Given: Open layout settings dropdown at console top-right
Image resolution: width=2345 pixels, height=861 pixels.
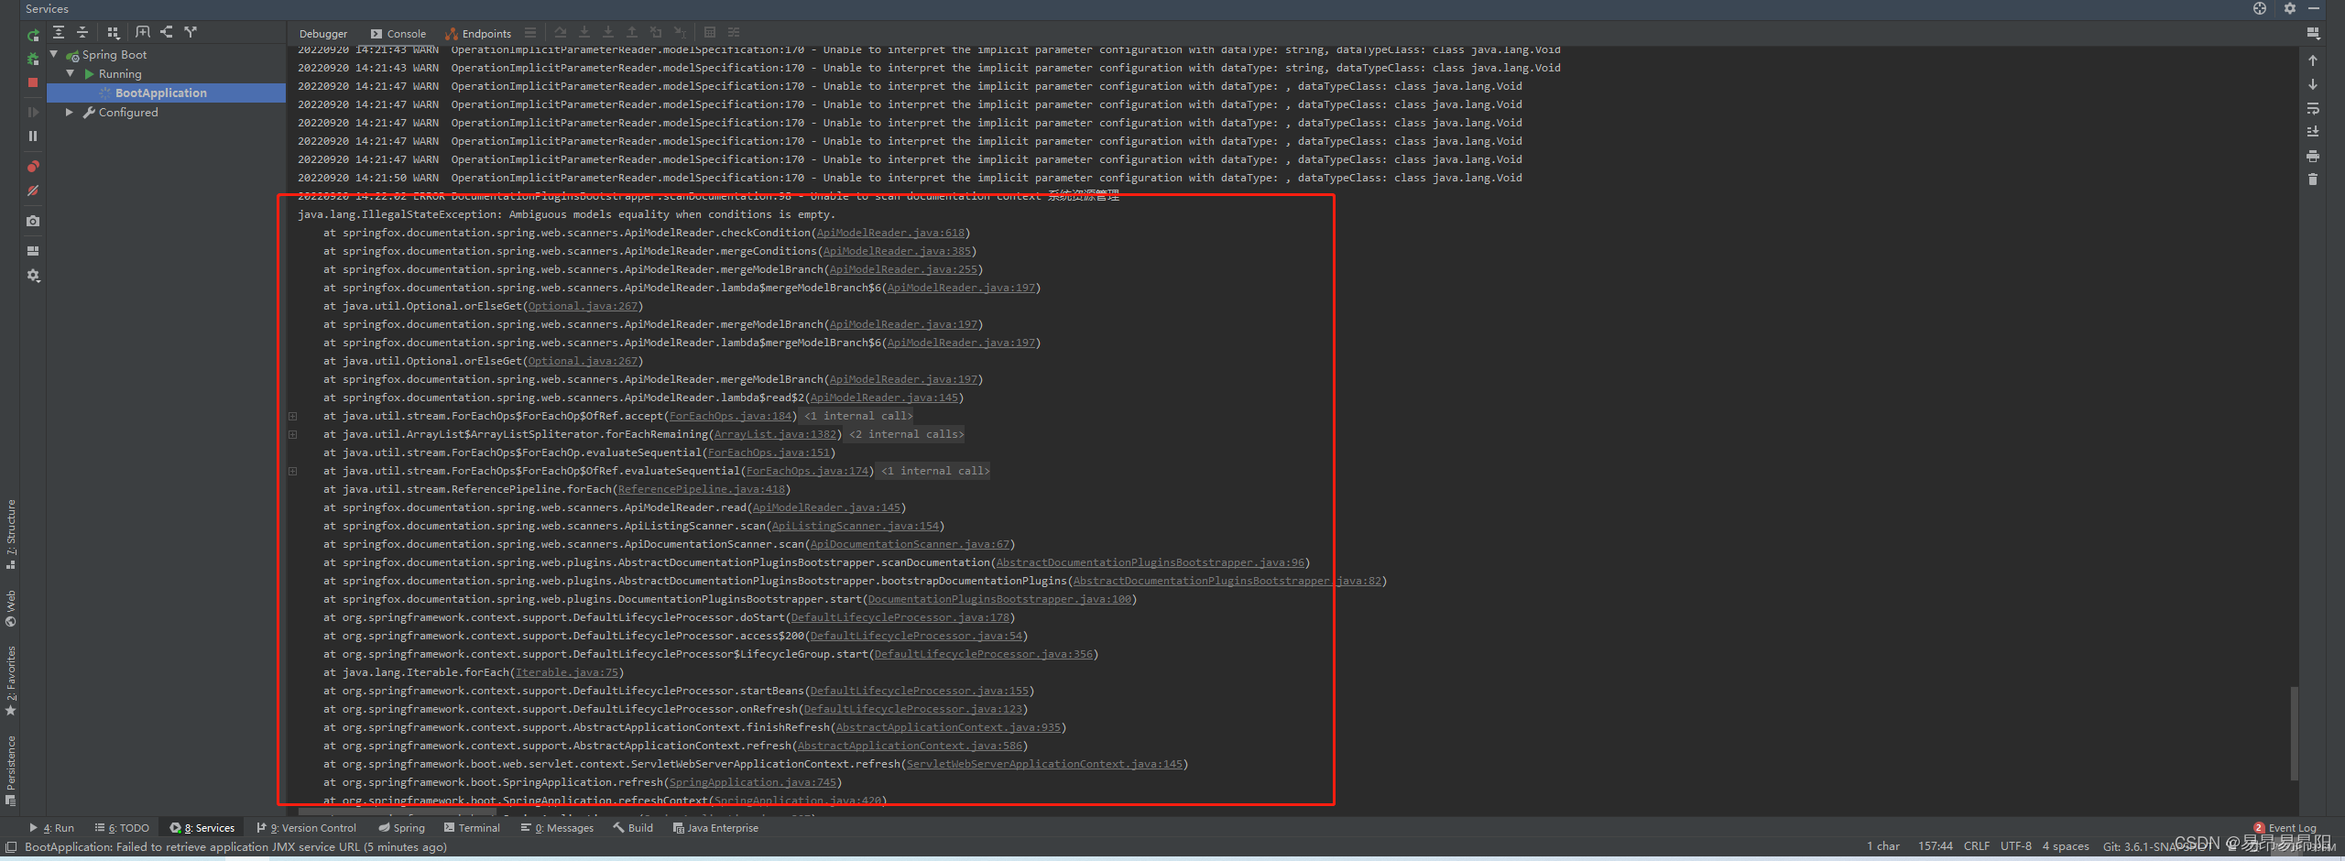Looking at the screenshot, I should tap(2313, 33).
